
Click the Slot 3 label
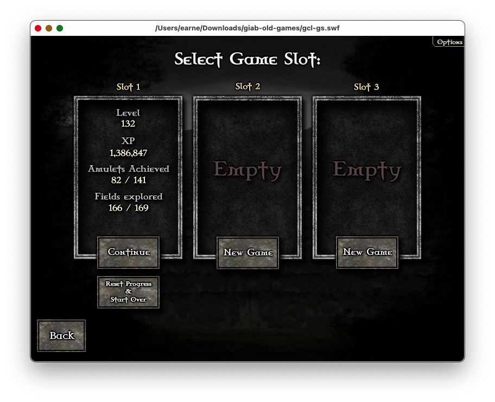[x=366, y=87]
